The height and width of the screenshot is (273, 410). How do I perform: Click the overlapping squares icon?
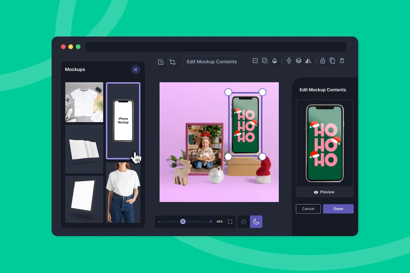265,61
